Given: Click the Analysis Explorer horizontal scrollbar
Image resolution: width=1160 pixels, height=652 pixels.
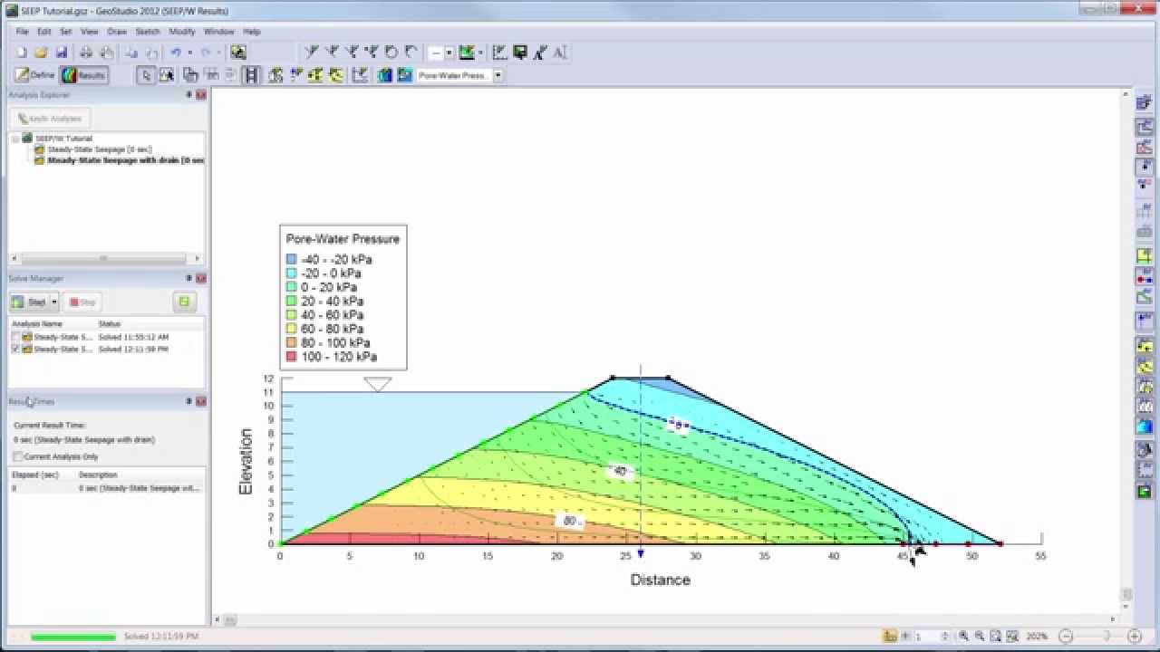Looking at the screenshot, I should click(102, 259).
